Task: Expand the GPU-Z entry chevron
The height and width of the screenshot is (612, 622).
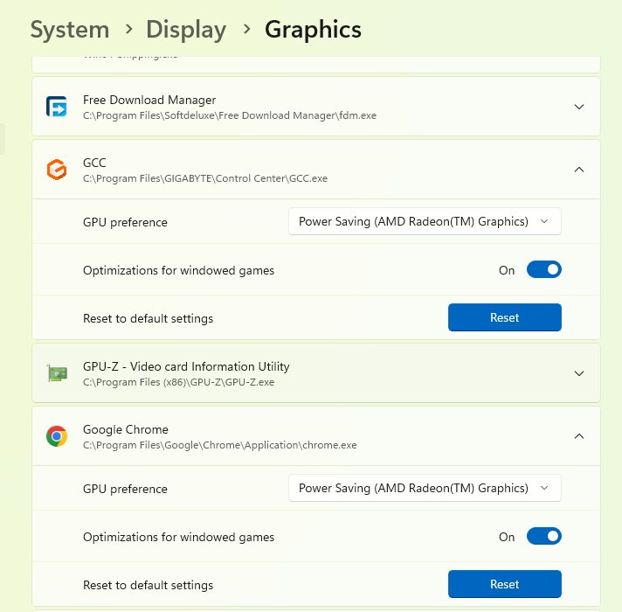Action: pyautogui.click(x=579, y=373)
